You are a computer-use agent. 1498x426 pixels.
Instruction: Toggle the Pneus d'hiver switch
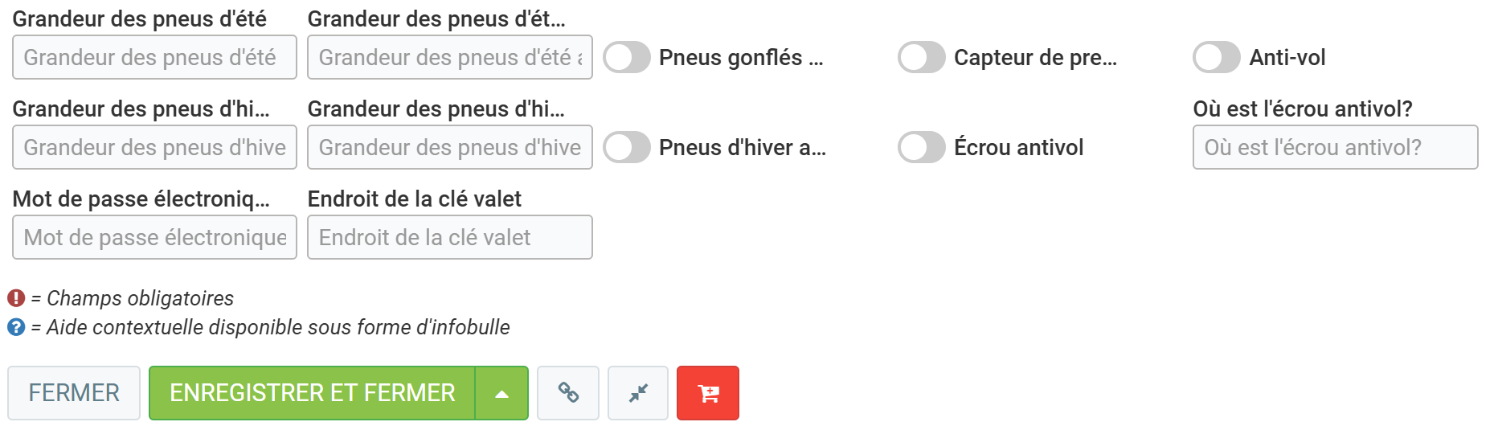(627, 148)
